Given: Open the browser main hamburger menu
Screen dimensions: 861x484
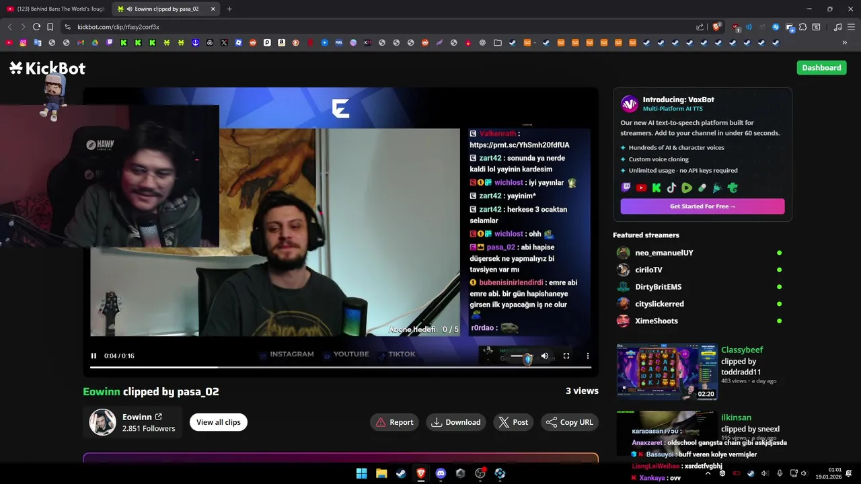Looking at the screenshot, I should pos(851,27).
